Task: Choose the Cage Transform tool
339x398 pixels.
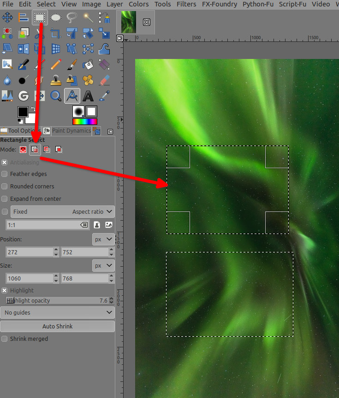Action: point(88,49)
